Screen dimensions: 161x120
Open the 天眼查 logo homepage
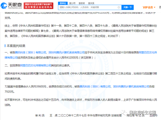(x=11, y=6)
